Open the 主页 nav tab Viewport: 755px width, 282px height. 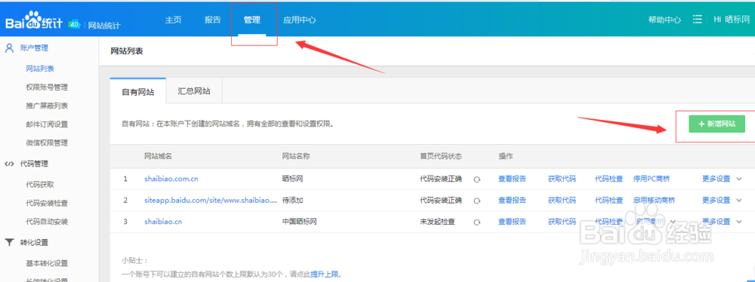coord(174,20)
